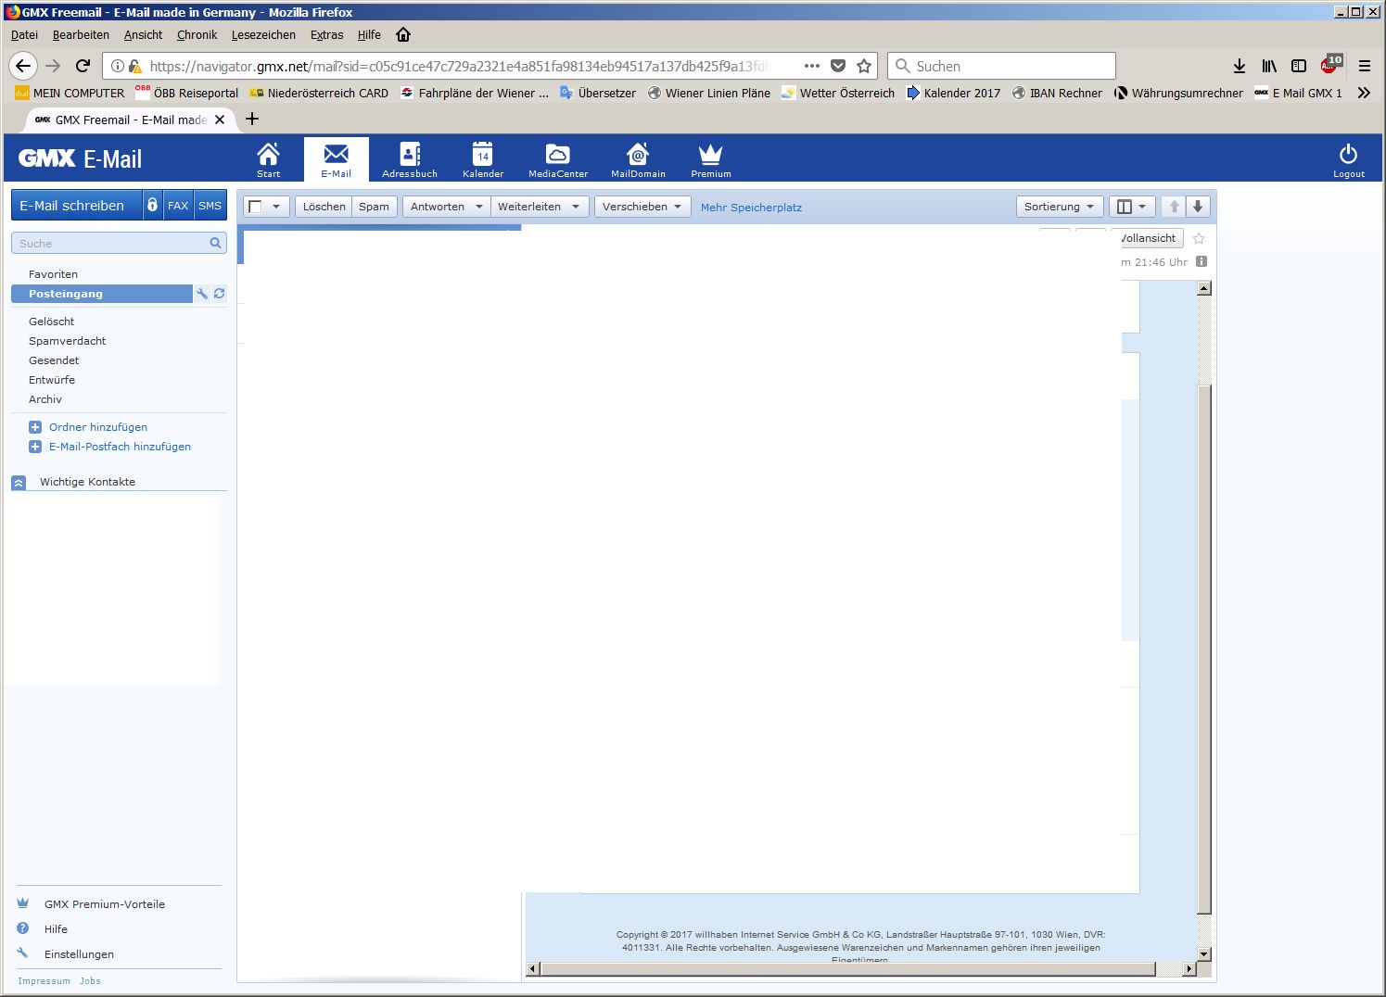Open Einstellungen in the sidebar

pos(79,954)
